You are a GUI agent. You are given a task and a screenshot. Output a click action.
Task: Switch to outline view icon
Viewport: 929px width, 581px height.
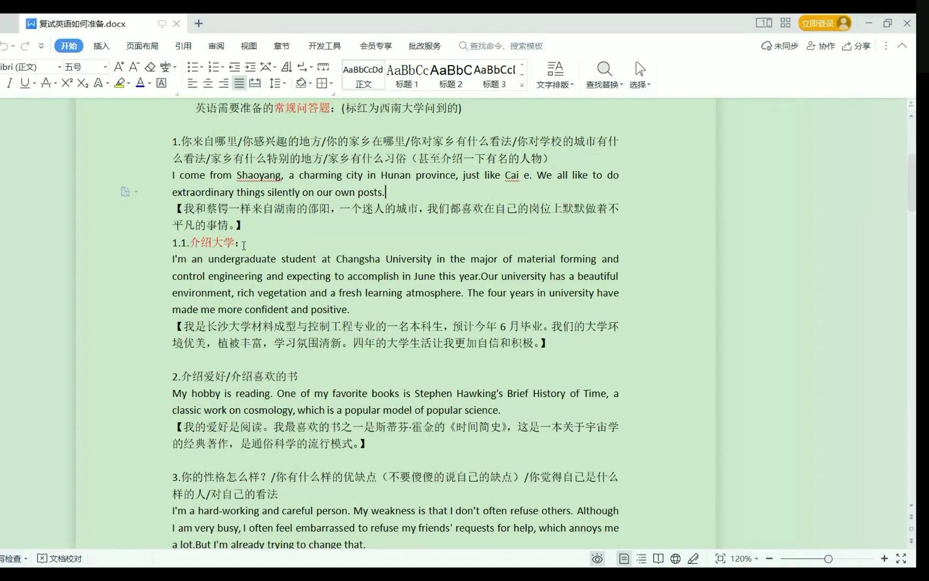click(641, 558)
